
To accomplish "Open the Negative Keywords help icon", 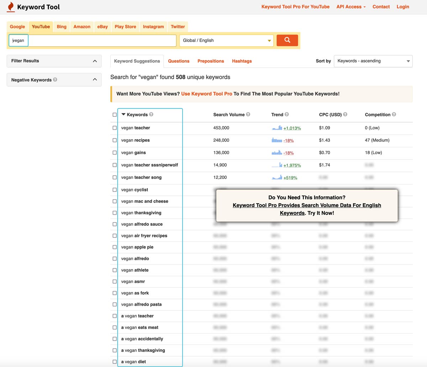I will point(55,80).
